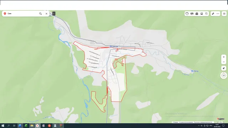
Task: Switch to 3D tilt compass control
Action: coord(224,75)
